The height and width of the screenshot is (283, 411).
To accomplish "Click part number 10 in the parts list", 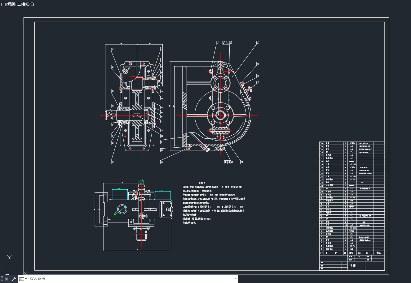I will 321,222.
